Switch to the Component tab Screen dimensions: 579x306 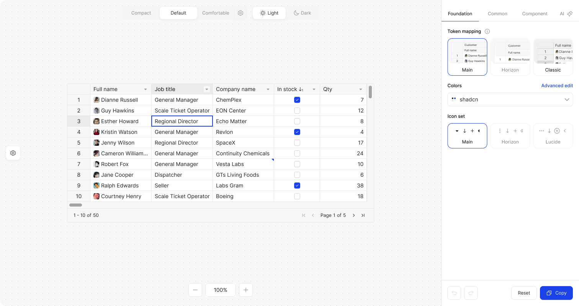(x=535, y=14)
